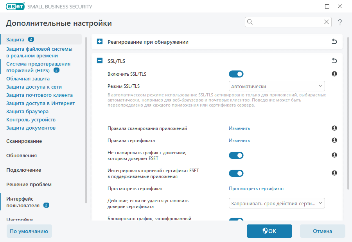Image resolution: width=352 pixels, height=242 pixels.
Task: Open dropdown for certificate trust failure action
Action: click(277, 203)
